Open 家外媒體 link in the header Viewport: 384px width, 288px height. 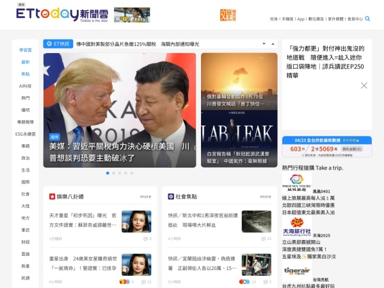(x=335, y=19)
